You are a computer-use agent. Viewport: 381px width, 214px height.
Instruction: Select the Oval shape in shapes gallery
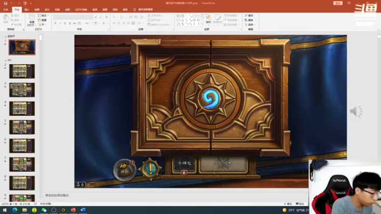(x=199, y=16)
